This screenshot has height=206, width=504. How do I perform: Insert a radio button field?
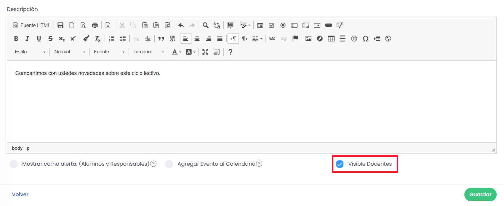pos(283,25)
